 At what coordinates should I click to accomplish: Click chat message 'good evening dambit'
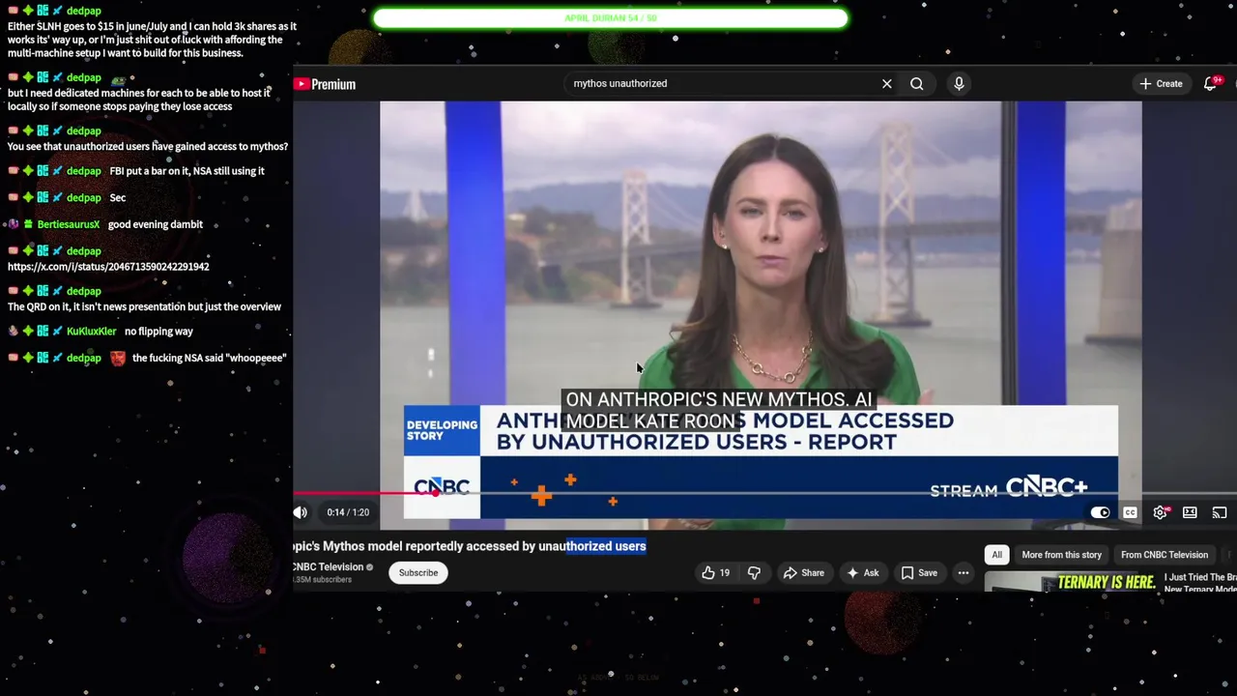click(x=156, y=224)
